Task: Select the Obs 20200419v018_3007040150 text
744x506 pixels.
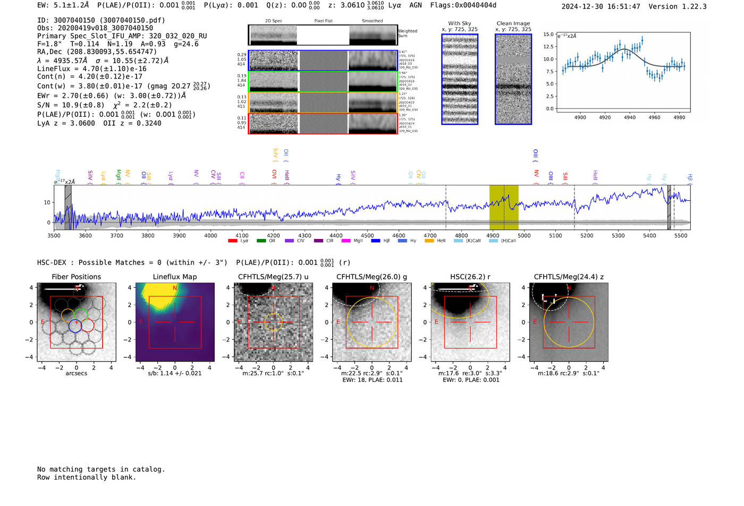Action: 95,28
